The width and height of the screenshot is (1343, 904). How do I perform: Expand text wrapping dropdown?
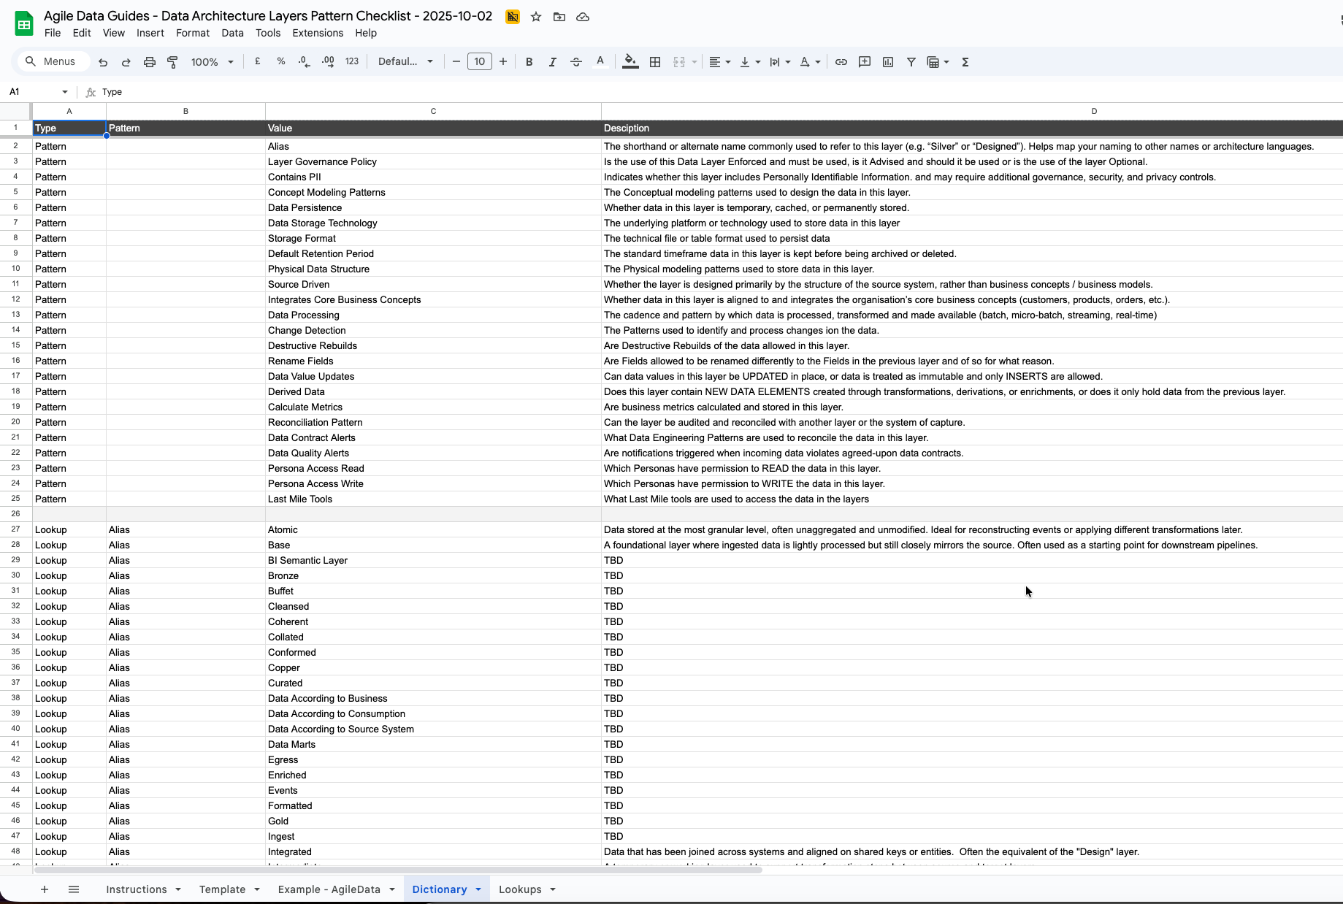point(787,62)
